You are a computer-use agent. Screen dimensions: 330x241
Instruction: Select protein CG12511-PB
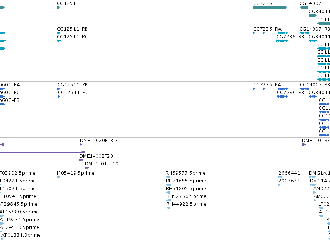click(x=73, y=85)
